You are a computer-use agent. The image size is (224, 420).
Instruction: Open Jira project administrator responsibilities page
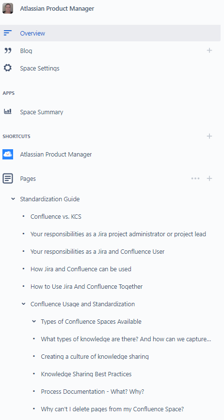click(118, 234)
